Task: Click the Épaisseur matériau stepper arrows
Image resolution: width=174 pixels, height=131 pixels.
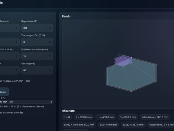Action: point(50,56)
